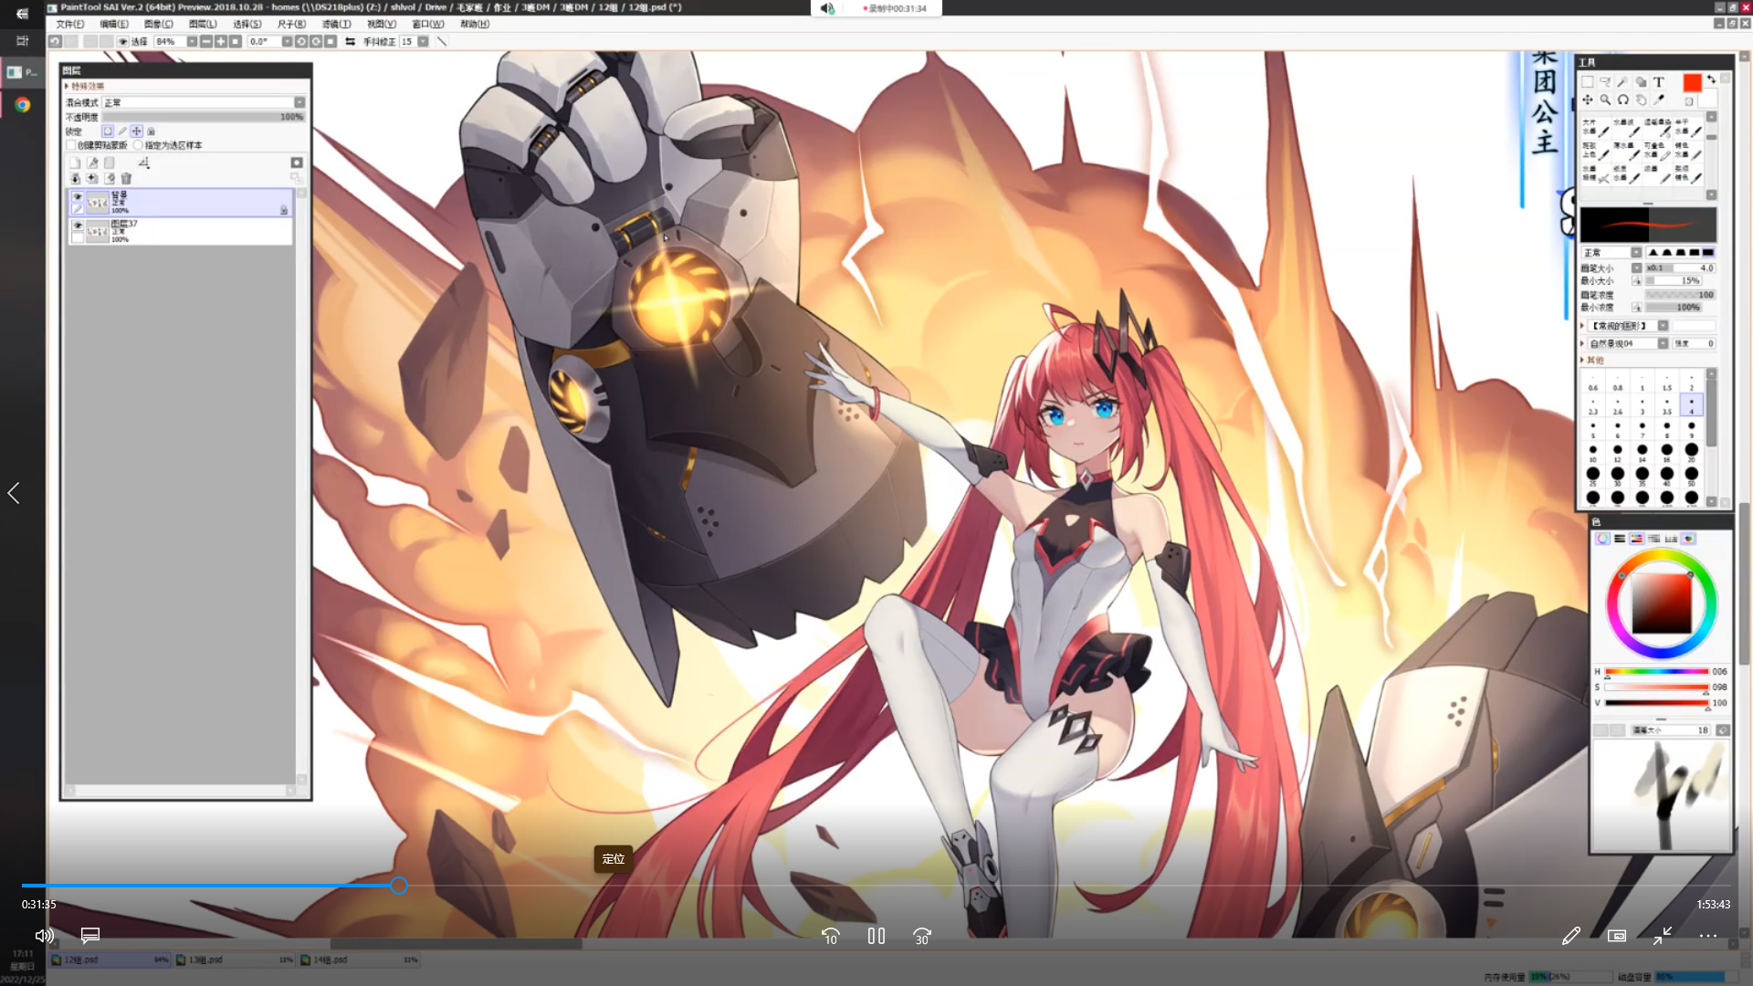Switch to the 13组.psd document tab
The width and height of the screenshot is (1753, 986).
click(234, 960)
